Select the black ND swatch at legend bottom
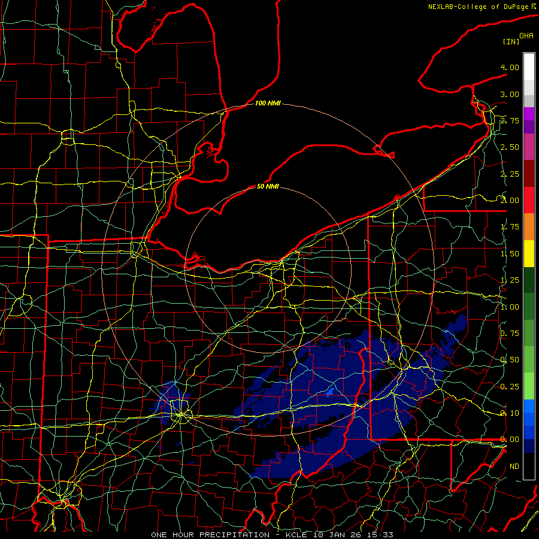The height and width of the screenshot is (539, 539). click(x=529, y=466)
